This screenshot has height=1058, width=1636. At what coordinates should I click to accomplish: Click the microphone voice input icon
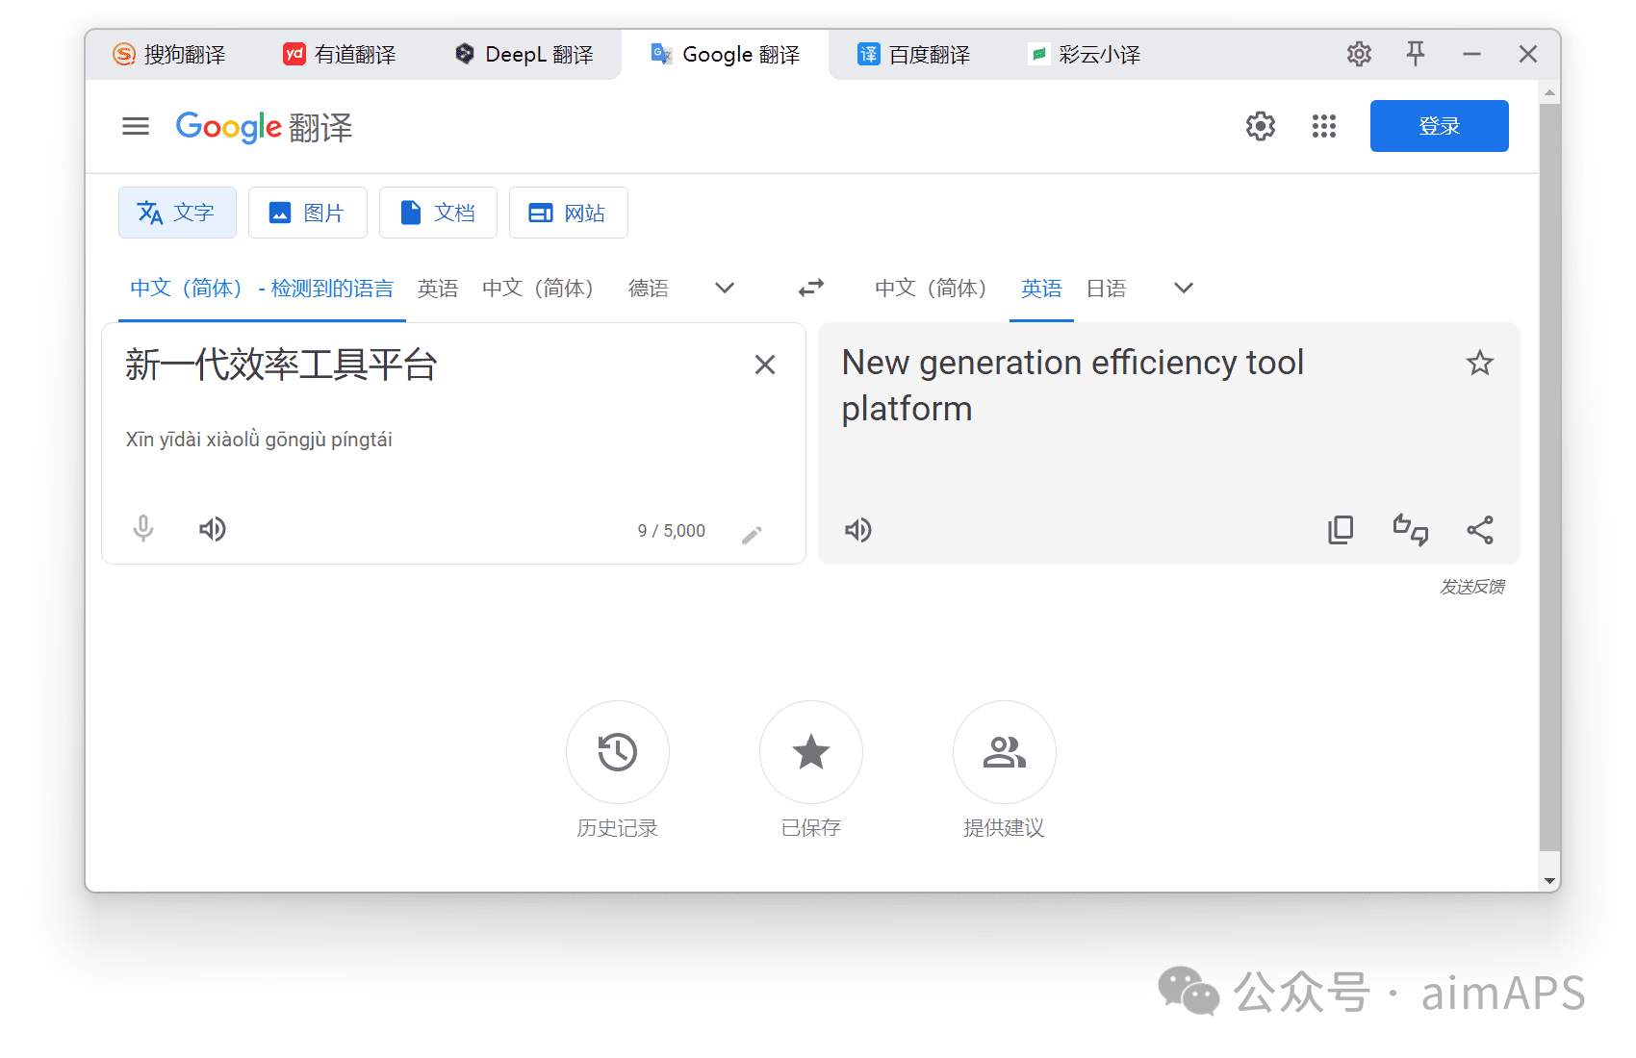[x=143, y=529]
